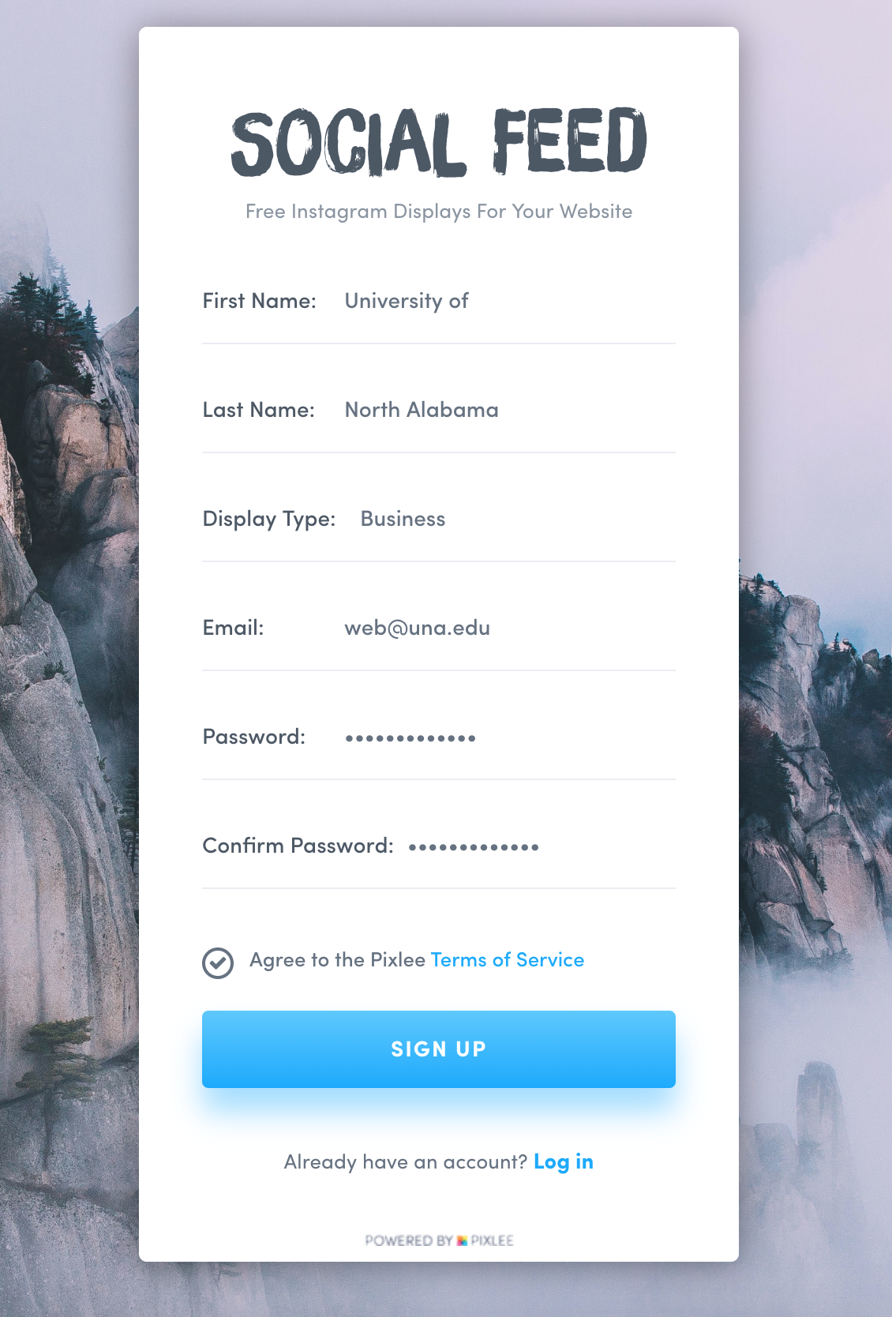
Task: Open the Terms of Service link
Action: pyautogui.click(x=508, y=960)
